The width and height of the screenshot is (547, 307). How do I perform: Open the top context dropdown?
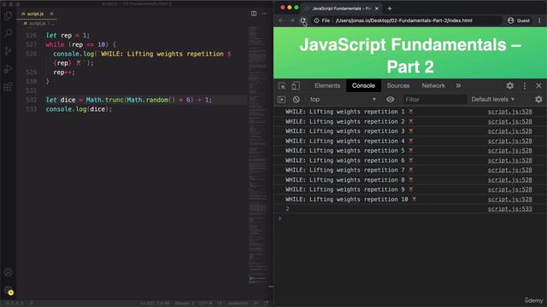pos(343,100)
